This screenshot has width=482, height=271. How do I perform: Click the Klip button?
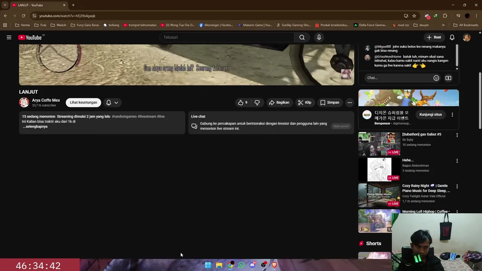pos(305,102)
